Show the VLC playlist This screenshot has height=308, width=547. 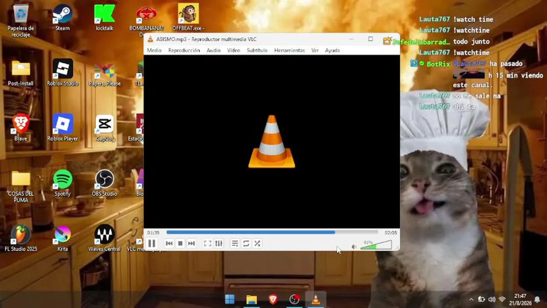(x=235, y=243)
